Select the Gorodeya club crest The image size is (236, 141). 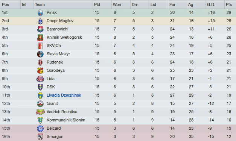[40, 71]
